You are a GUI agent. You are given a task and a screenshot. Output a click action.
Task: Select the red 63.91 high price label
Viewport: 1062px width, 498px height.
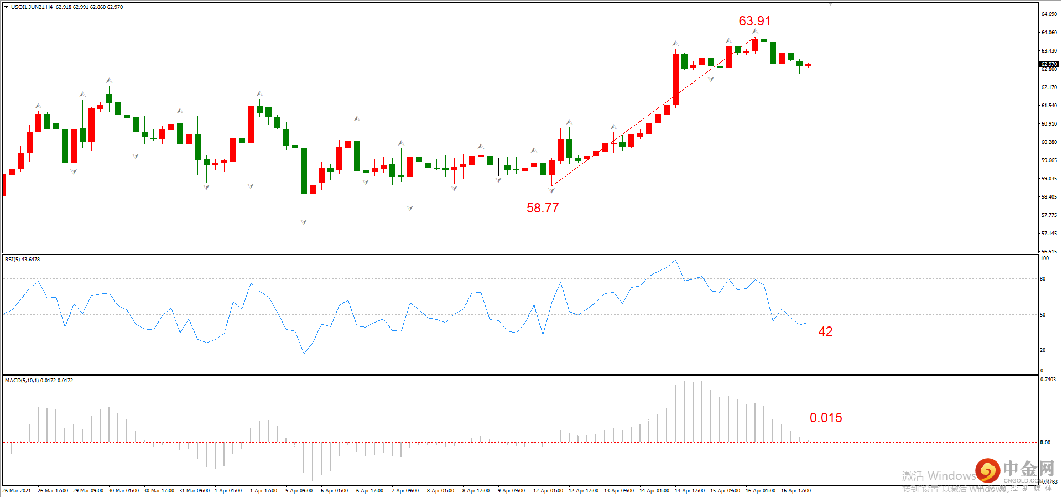[x=754, y=21]
